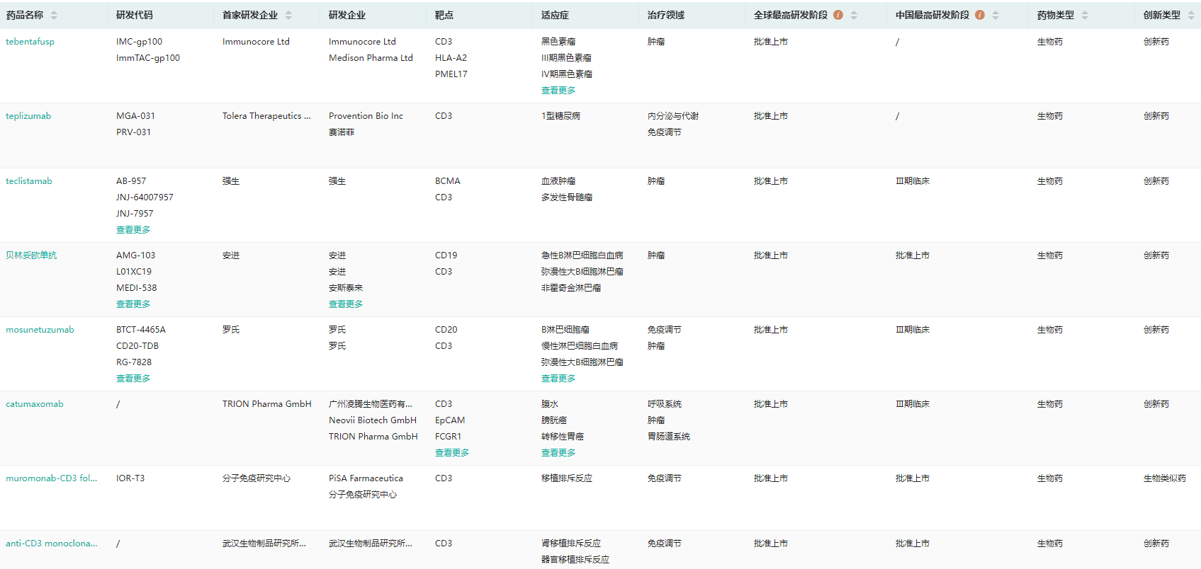Click the 胃肠道系统 therapeutic area
1201x569 pixels.
(669, 437)
